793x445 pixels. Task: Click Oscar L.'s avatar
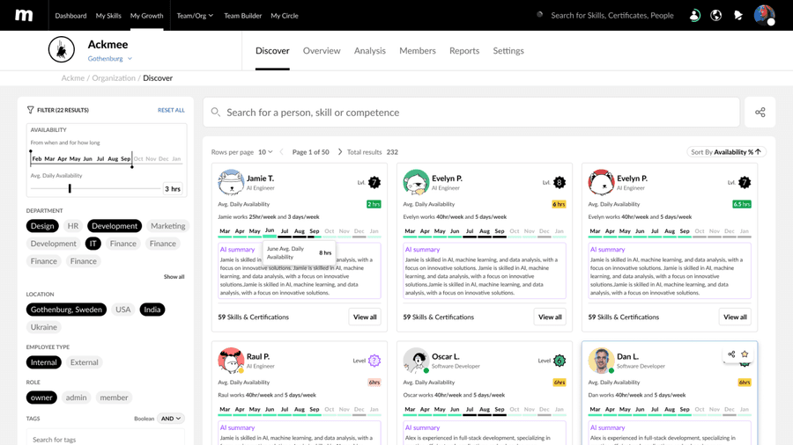click(x=416, y=361)
